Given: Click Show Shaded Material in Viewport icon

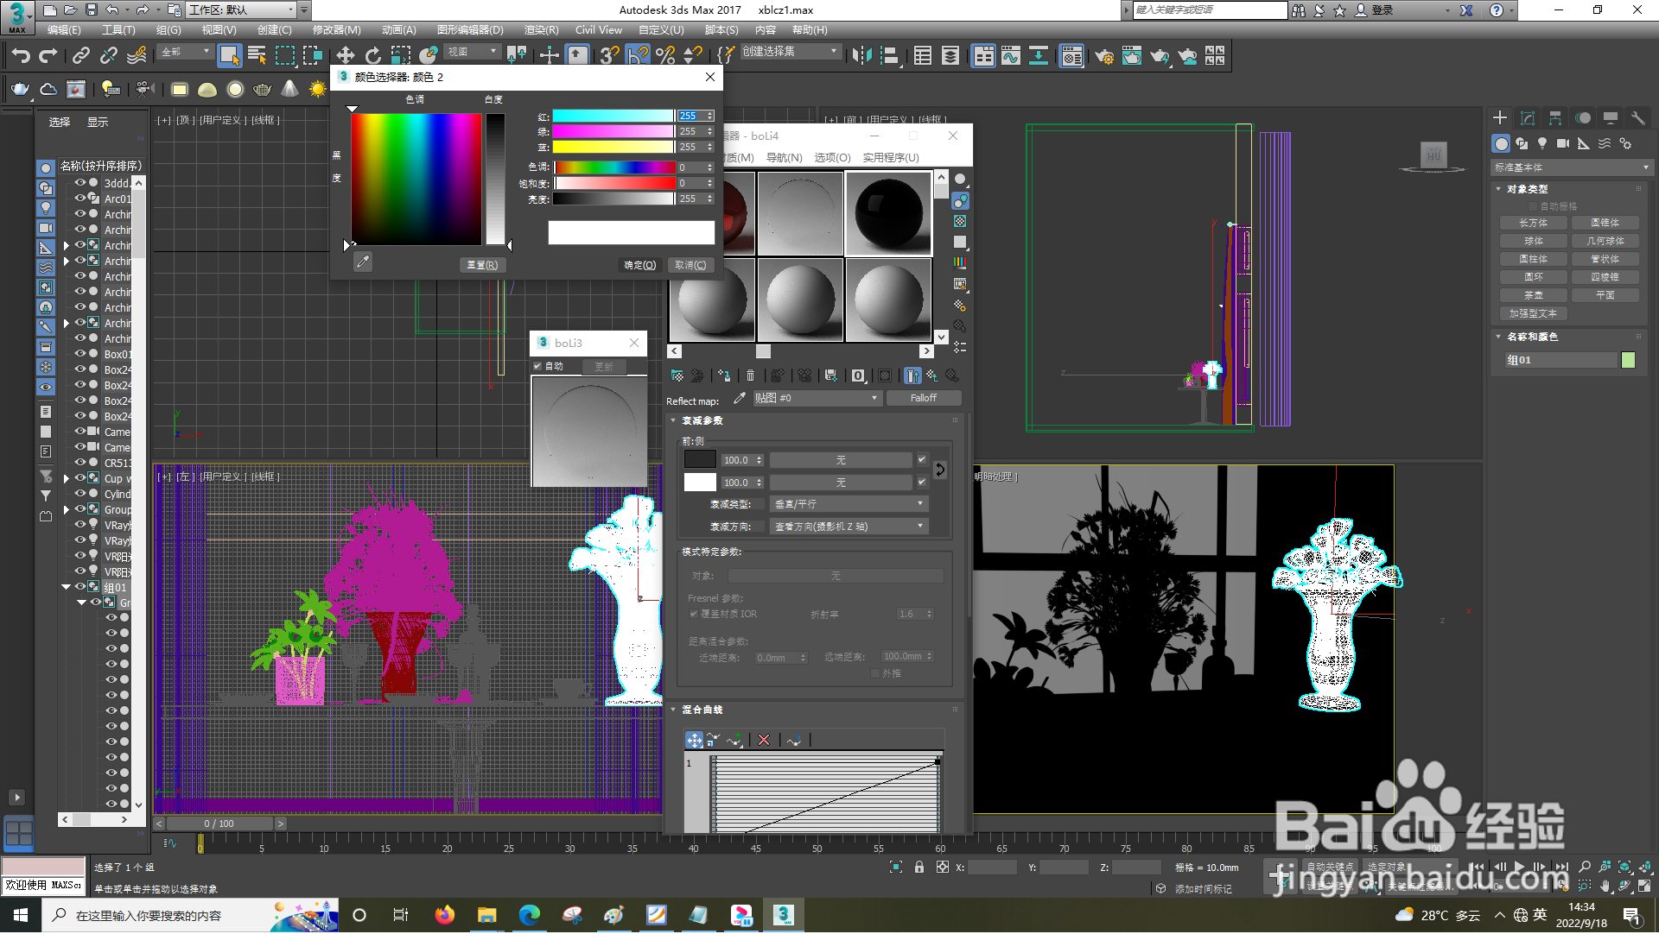Looking at the screenshot, I should [x=885, y=376].
